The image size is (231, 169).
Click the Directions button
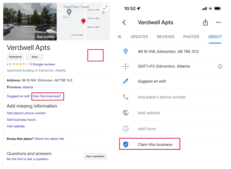pyautogui.click(x=15, y=57)
